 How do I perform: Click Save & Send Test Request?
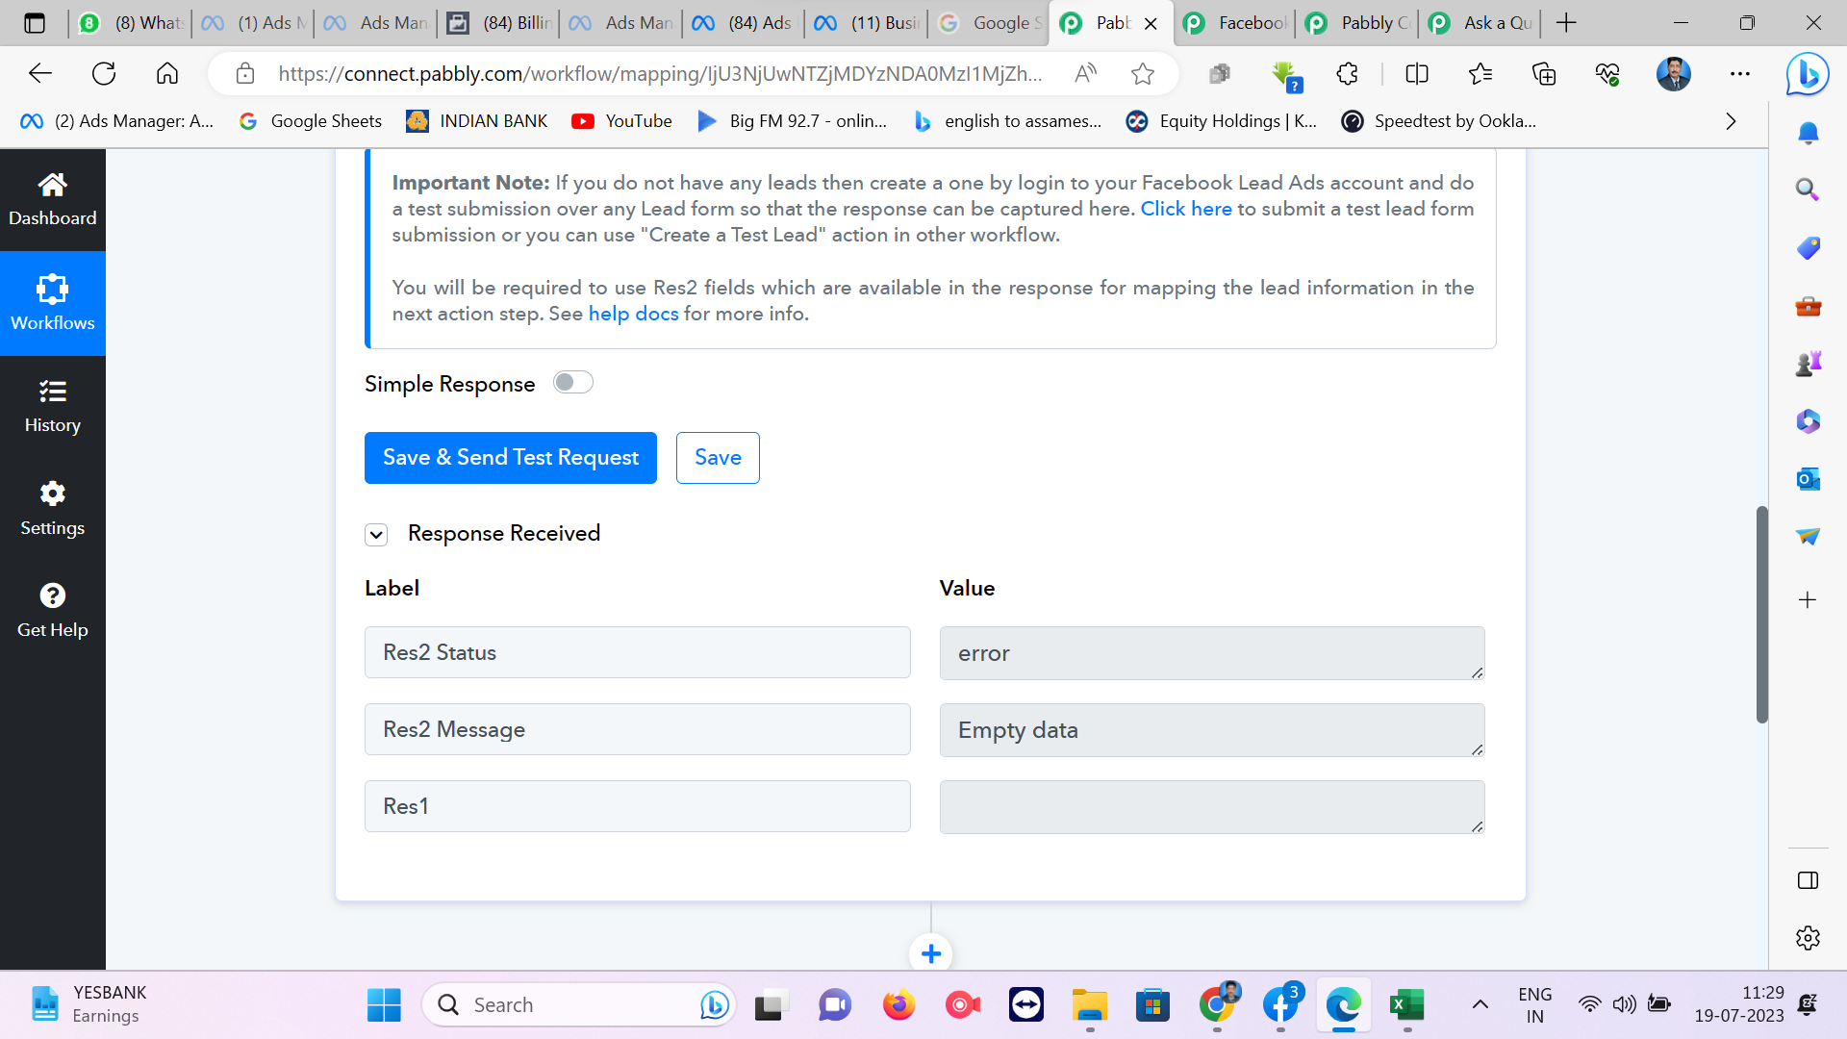511,458
